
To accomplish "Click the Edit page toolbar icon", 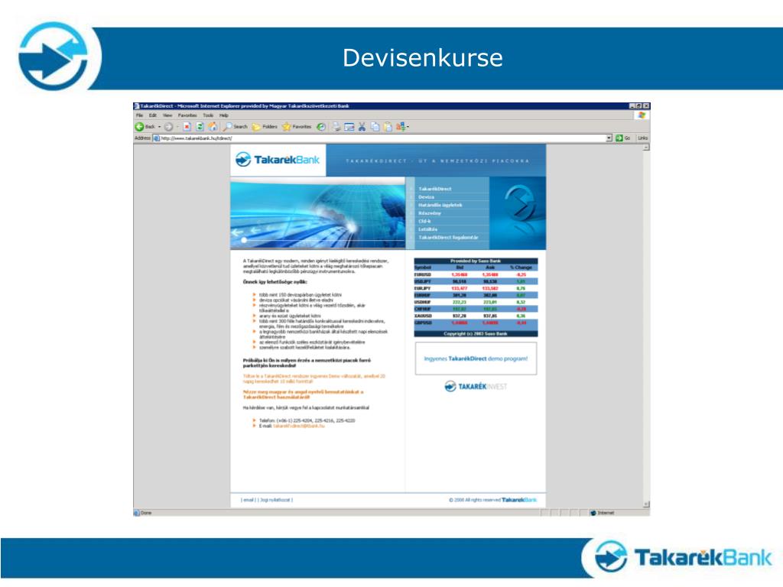I will 349,127.
